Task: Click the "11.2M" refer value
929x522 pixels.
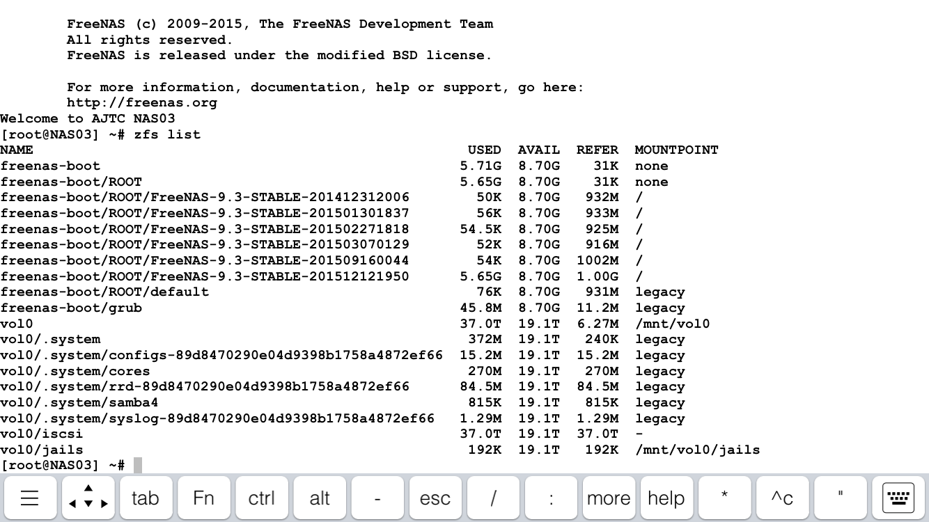Action: 598,308
